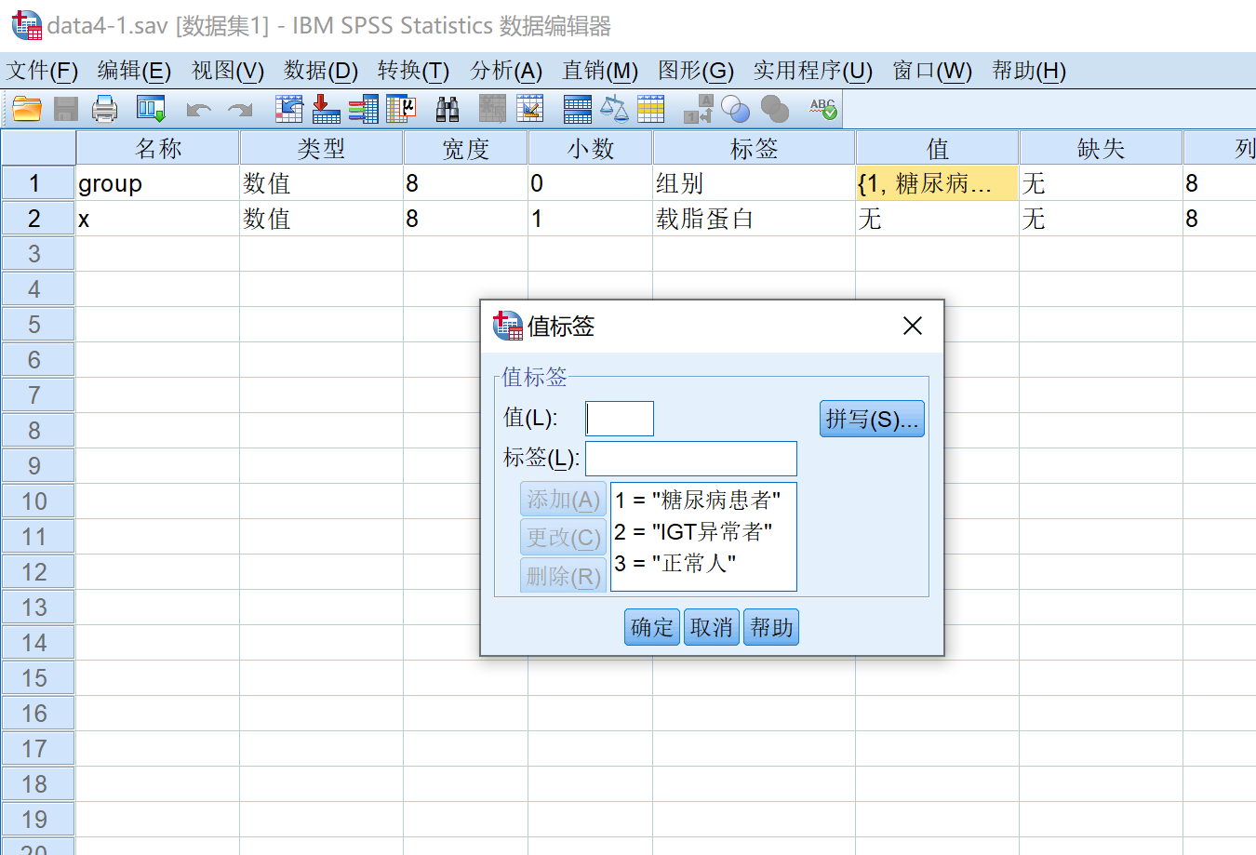This screenshot has height=855, width=1256.
Task: Select the 2 = "IGT异常者" list entry
Action: 693,531
